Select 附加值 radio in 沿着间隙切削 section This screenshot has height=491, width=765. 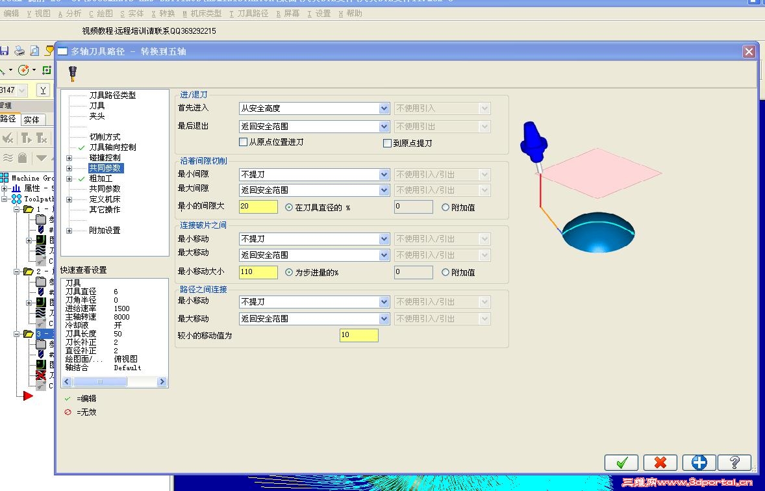pos(445,207)
